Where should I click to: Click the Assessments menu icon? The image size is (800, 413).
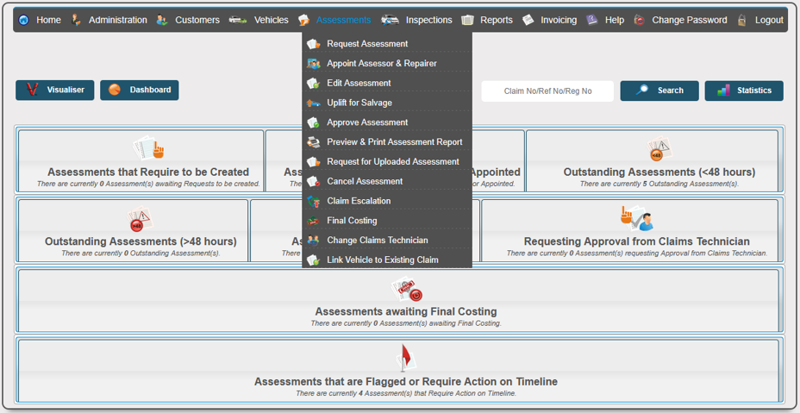303,20
